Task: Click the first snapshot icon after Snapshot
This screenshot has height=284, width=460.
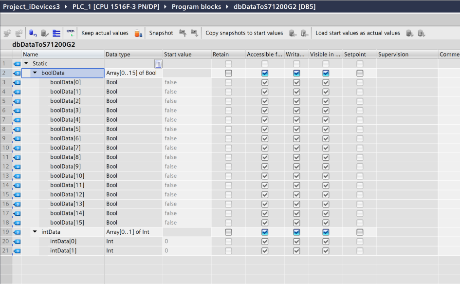Action: [x=183, y=33]
